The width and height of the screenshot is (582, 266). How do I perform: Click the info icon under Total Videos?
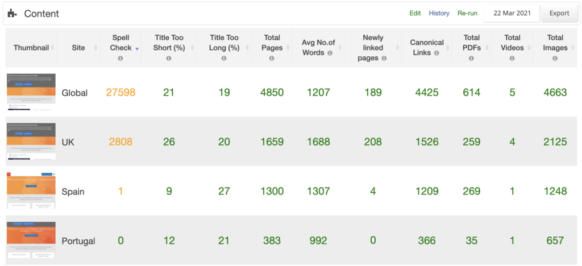512,58
